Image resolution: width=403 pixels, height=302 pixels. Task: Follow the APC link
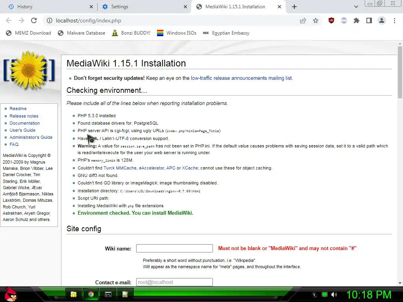click(171, 168)
